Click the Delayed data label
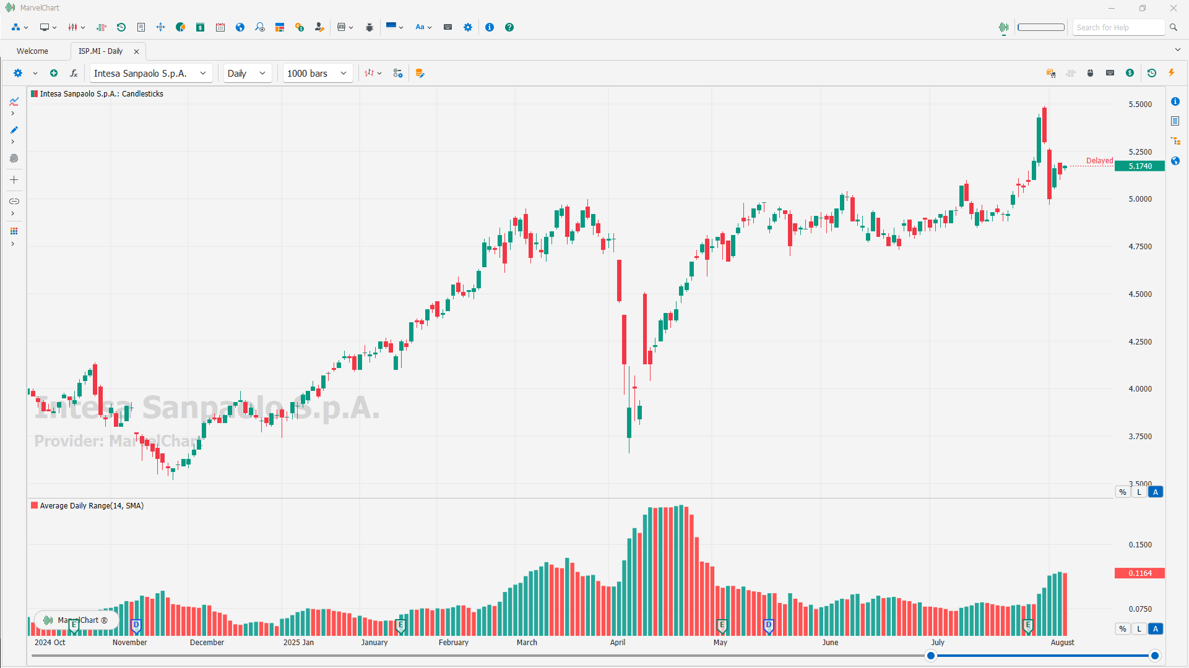 pos(1099,161)
